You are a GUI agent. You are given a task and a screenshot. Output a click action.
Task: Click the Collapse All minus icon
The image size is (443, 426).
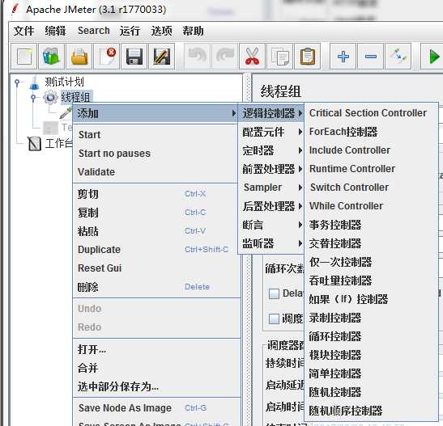(371, 56)
